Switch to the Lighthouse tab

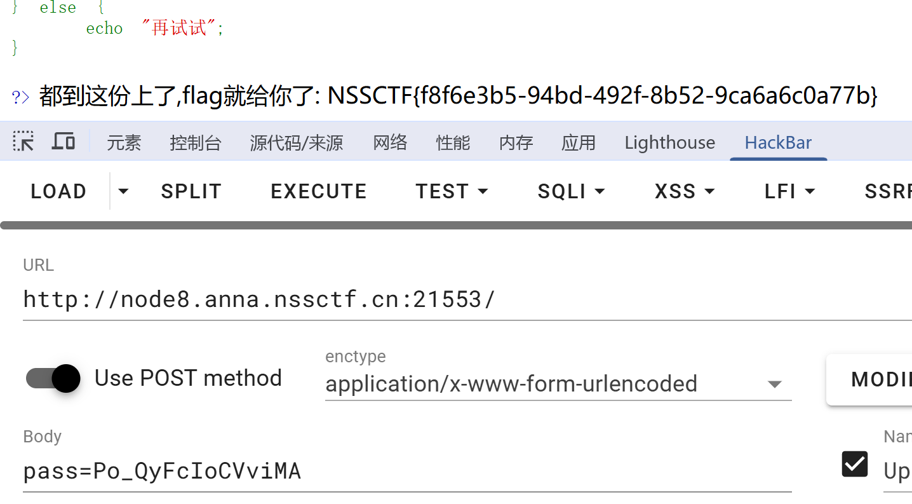point(669,142)
